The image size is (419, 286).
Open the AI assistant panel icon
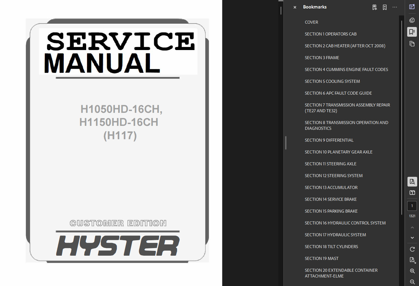(412, 7)
